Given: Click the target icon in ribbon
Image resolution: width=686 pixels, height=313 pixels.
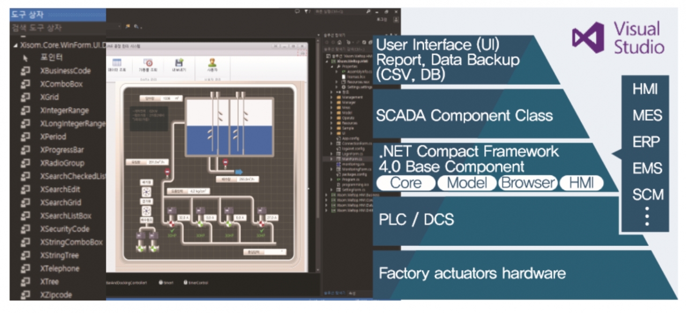Looking at the screenshot, I should coord(147,63).
